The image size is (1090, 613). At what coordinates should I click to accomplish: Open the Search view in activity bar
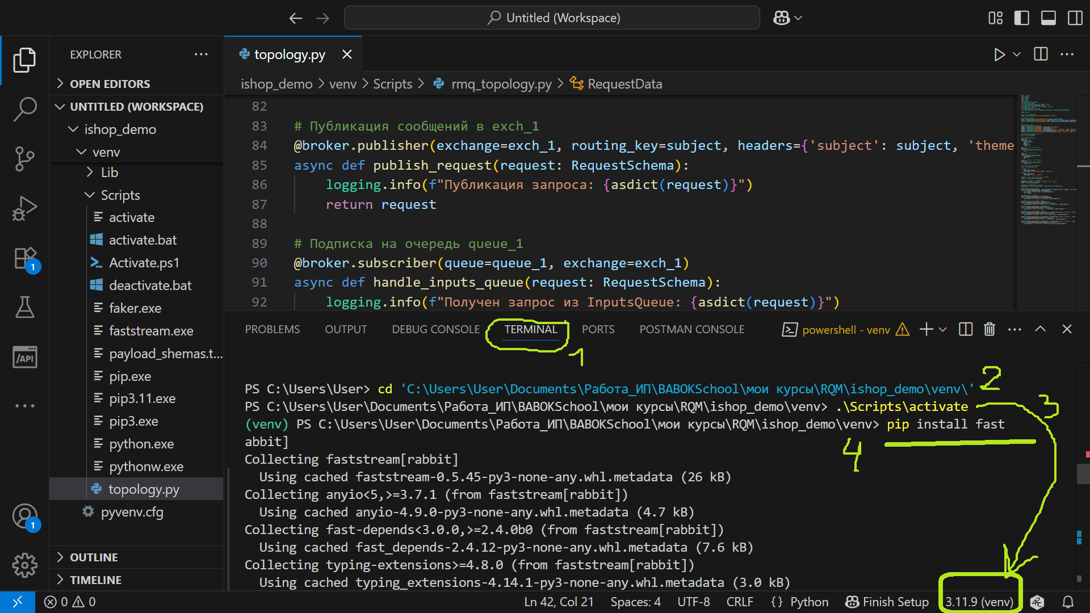point(24,109)
